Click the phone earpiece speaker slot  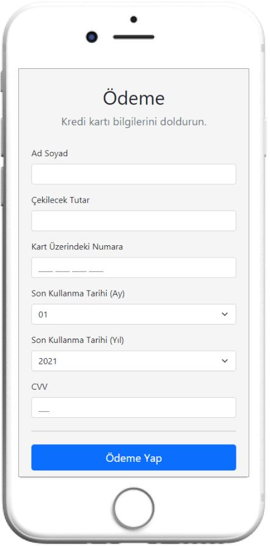134,37
